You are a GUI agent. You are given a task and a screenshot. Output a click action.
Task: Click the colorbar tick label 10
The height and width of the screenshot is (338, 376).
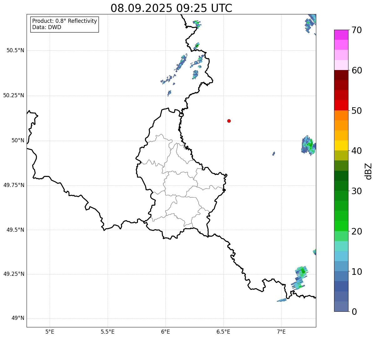(357, 271)
